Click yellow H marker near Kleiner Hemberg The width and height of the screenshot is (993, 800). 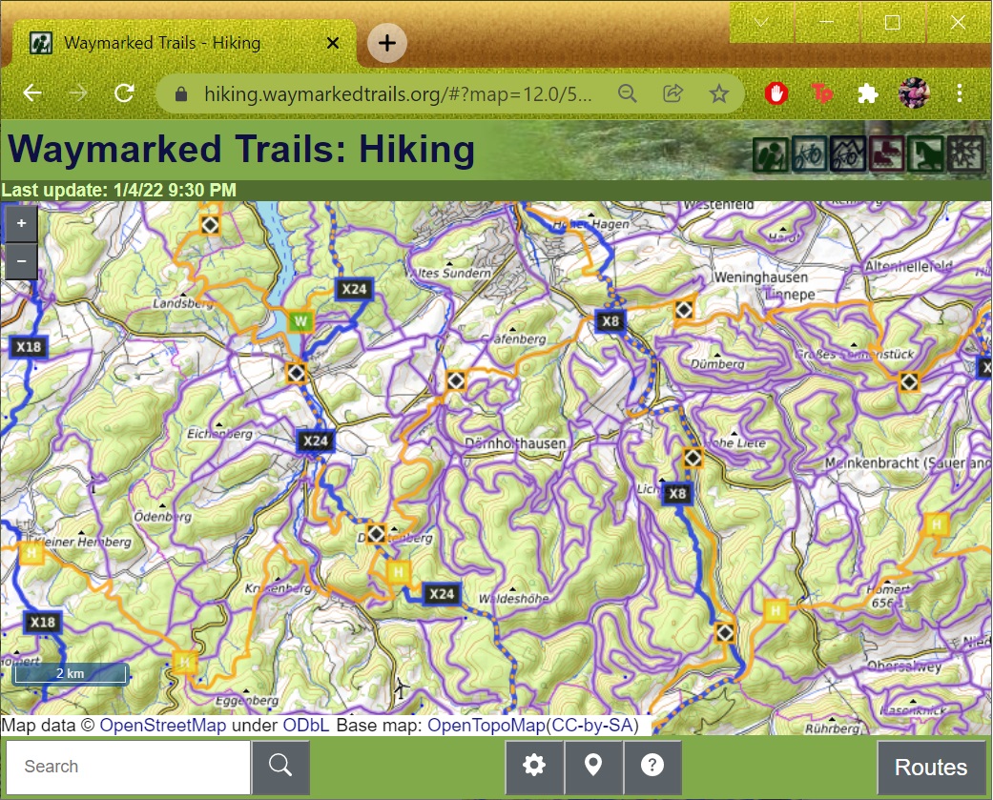coord(31,553)
